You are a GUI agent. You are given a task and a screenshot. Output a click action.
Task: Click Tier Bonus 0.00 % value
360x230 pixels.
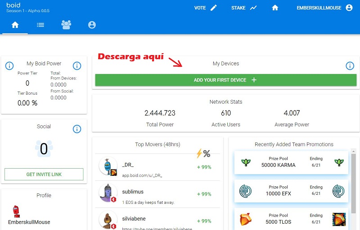[27, 103]
